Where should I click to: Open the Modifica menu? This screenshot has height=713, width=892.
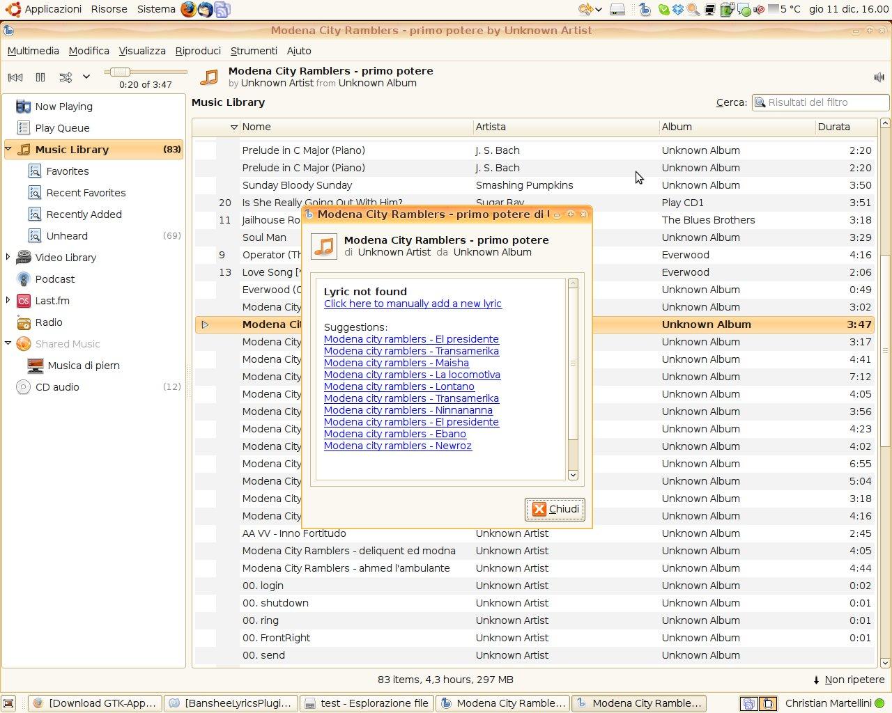(89, 51)
